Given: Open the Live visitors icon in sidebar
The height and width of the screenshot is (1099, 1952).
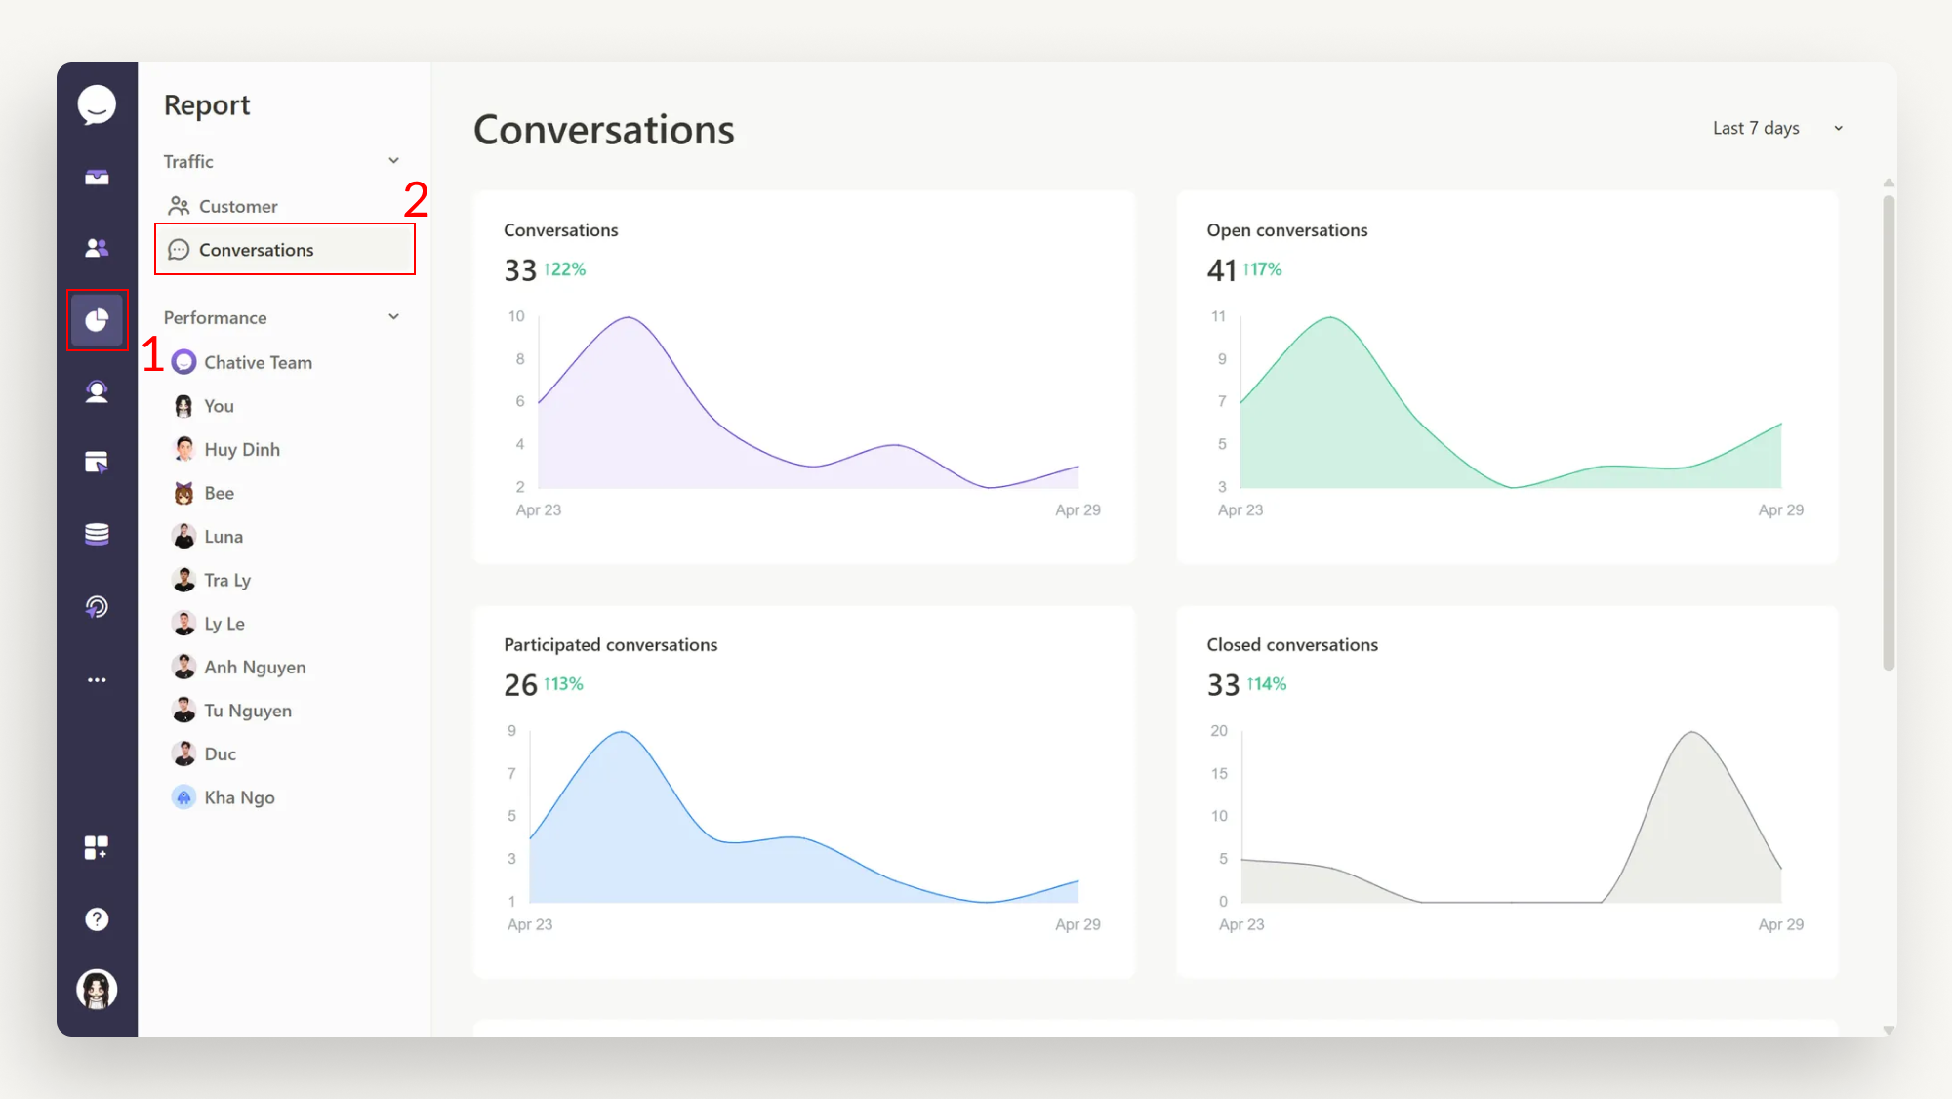Looking at the screenshot, I should tap(97, 391).
